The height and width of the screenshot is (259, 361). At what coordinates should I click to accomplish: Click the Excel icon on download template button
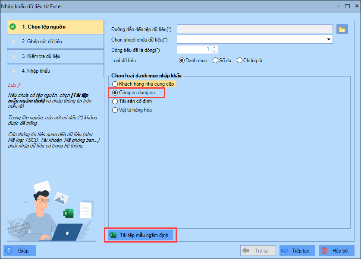click(113, 235)
